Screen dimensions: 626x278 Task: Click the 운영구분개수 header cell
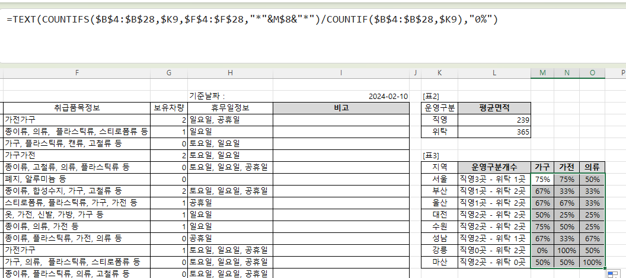(x=494, y=167)
